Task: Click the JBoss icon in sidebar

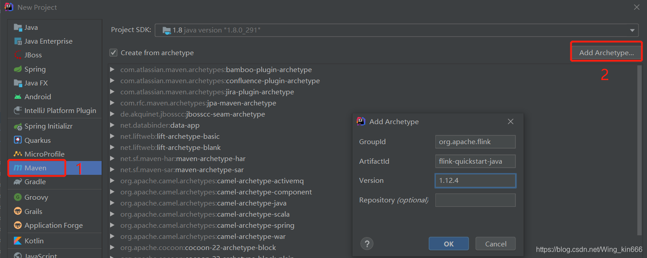Action: click(x=18, y=55)
